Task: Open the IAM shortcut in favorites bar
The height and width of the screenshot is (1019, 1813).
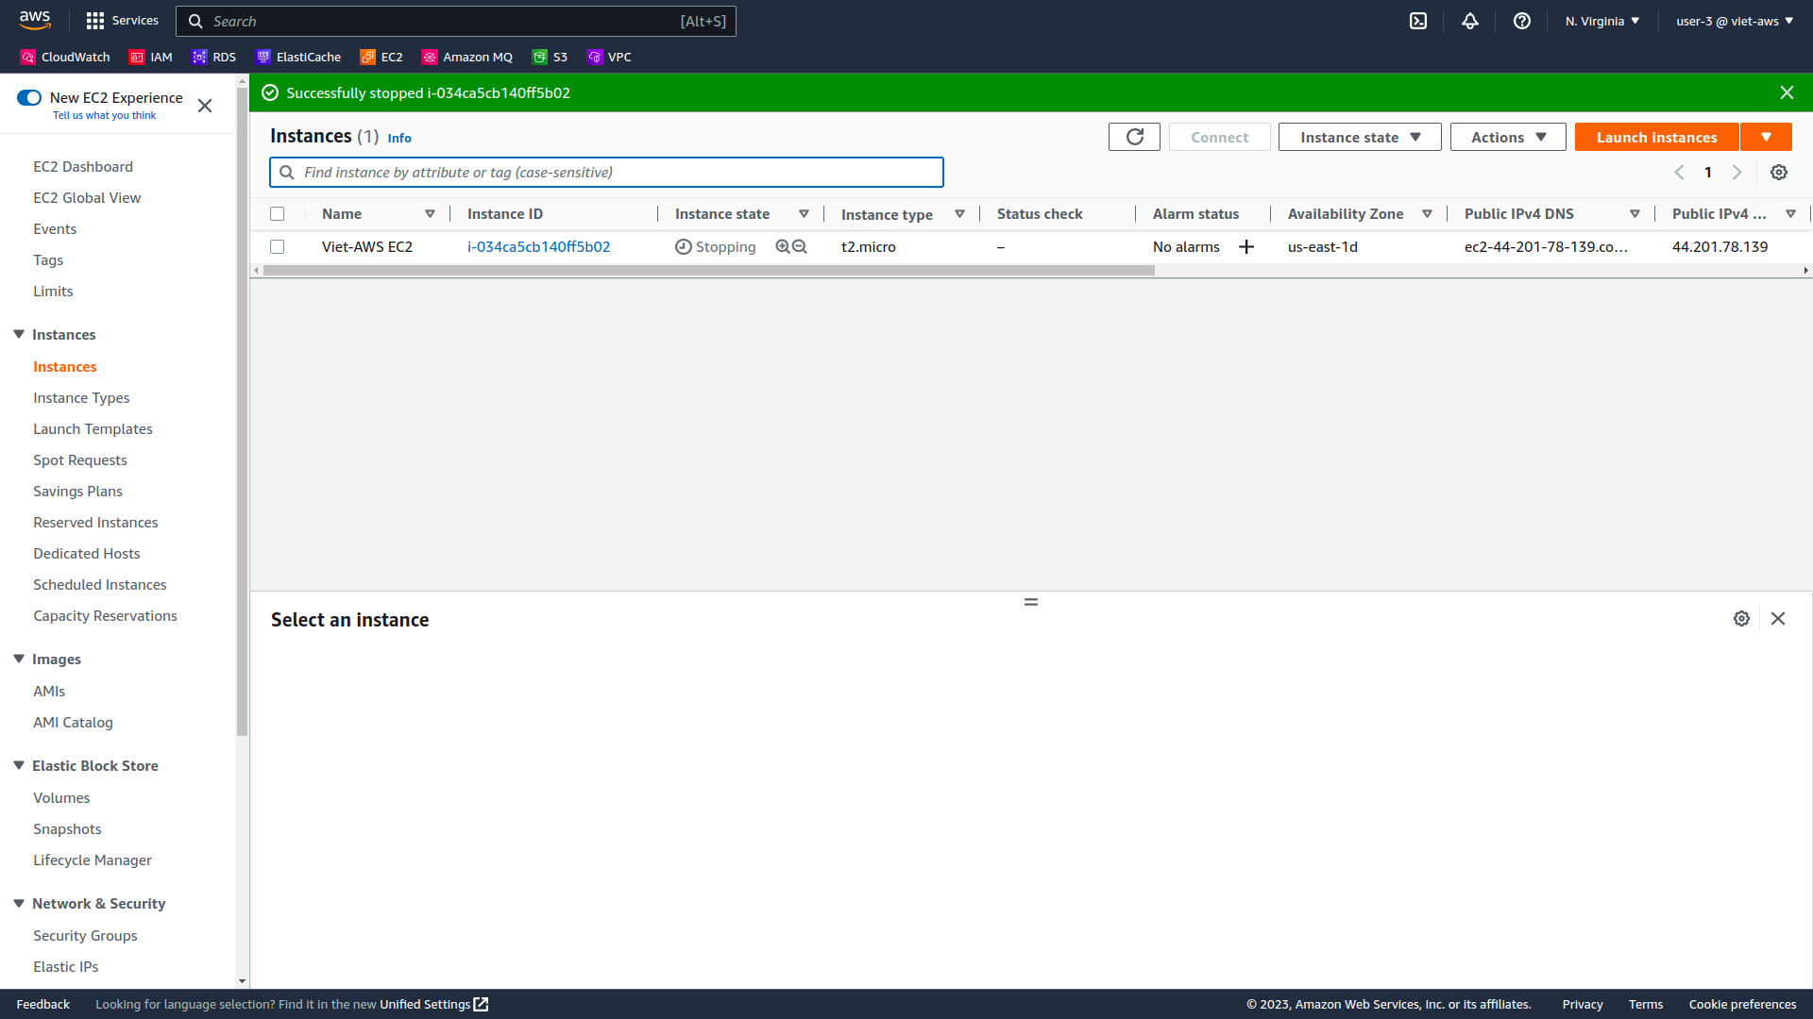Action: [x=151, y=58]
